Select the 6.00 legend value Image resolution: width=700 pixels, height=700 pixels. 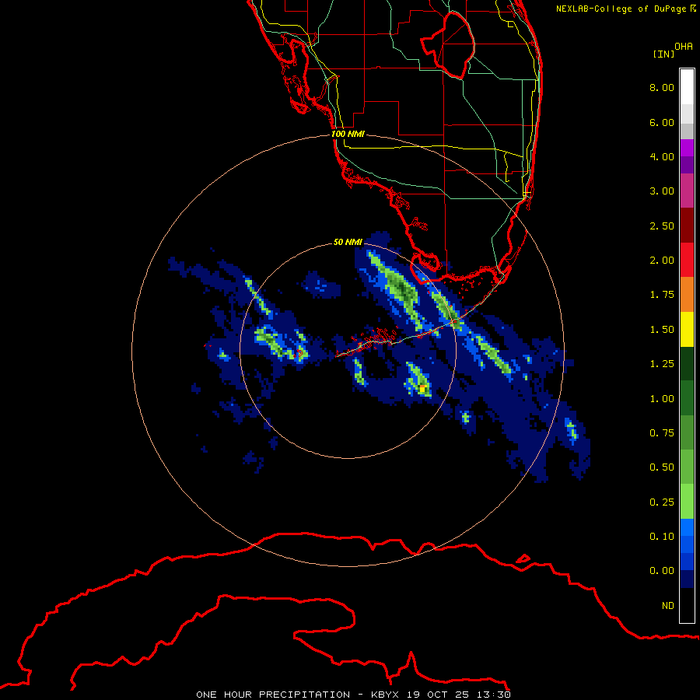pyautogui.click(x=662, y=122)
